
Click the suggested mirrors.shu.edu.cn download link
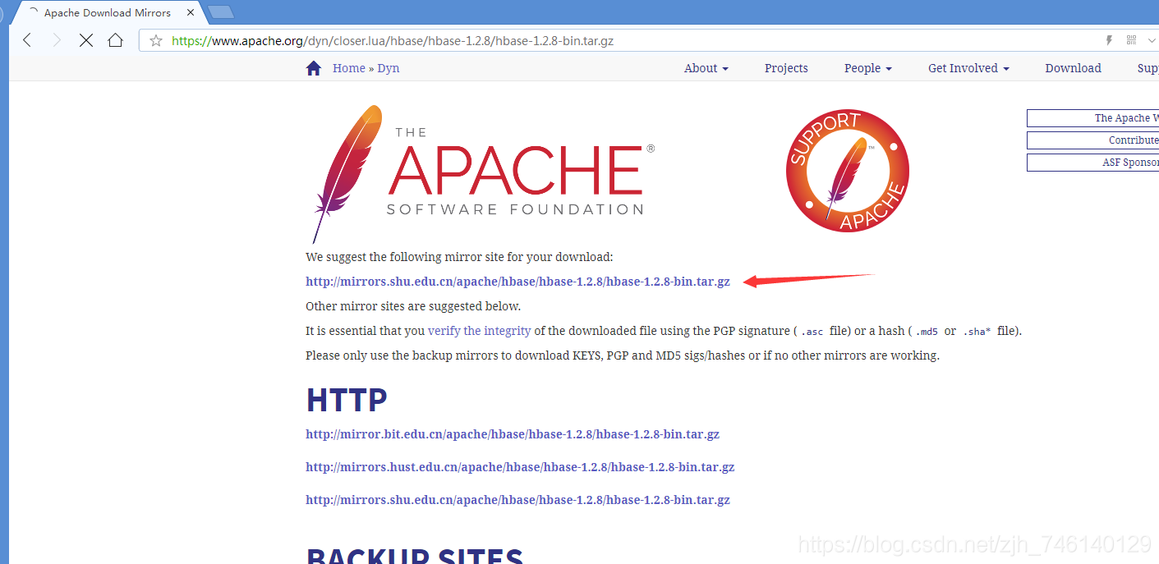tap(517, 282)
